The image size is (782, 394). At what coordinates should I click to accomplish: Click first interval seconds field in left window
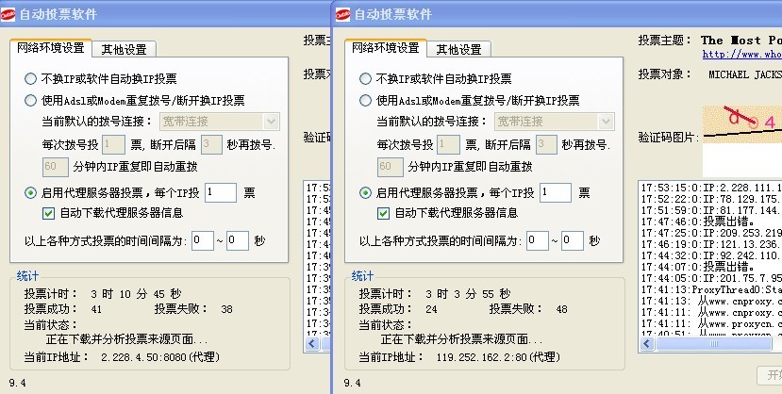203,240
